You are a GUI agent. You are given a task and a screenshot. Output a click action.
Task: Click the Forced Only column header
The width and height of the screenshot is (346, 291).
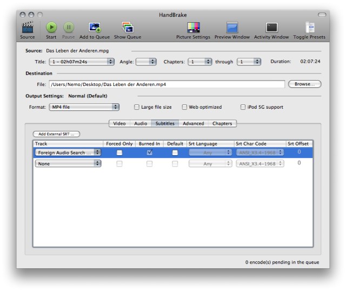click(x=119, y=144)
